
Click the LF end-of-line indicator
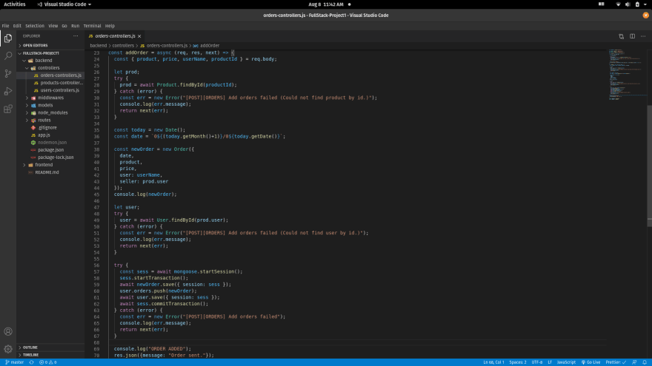coord(550,362)
